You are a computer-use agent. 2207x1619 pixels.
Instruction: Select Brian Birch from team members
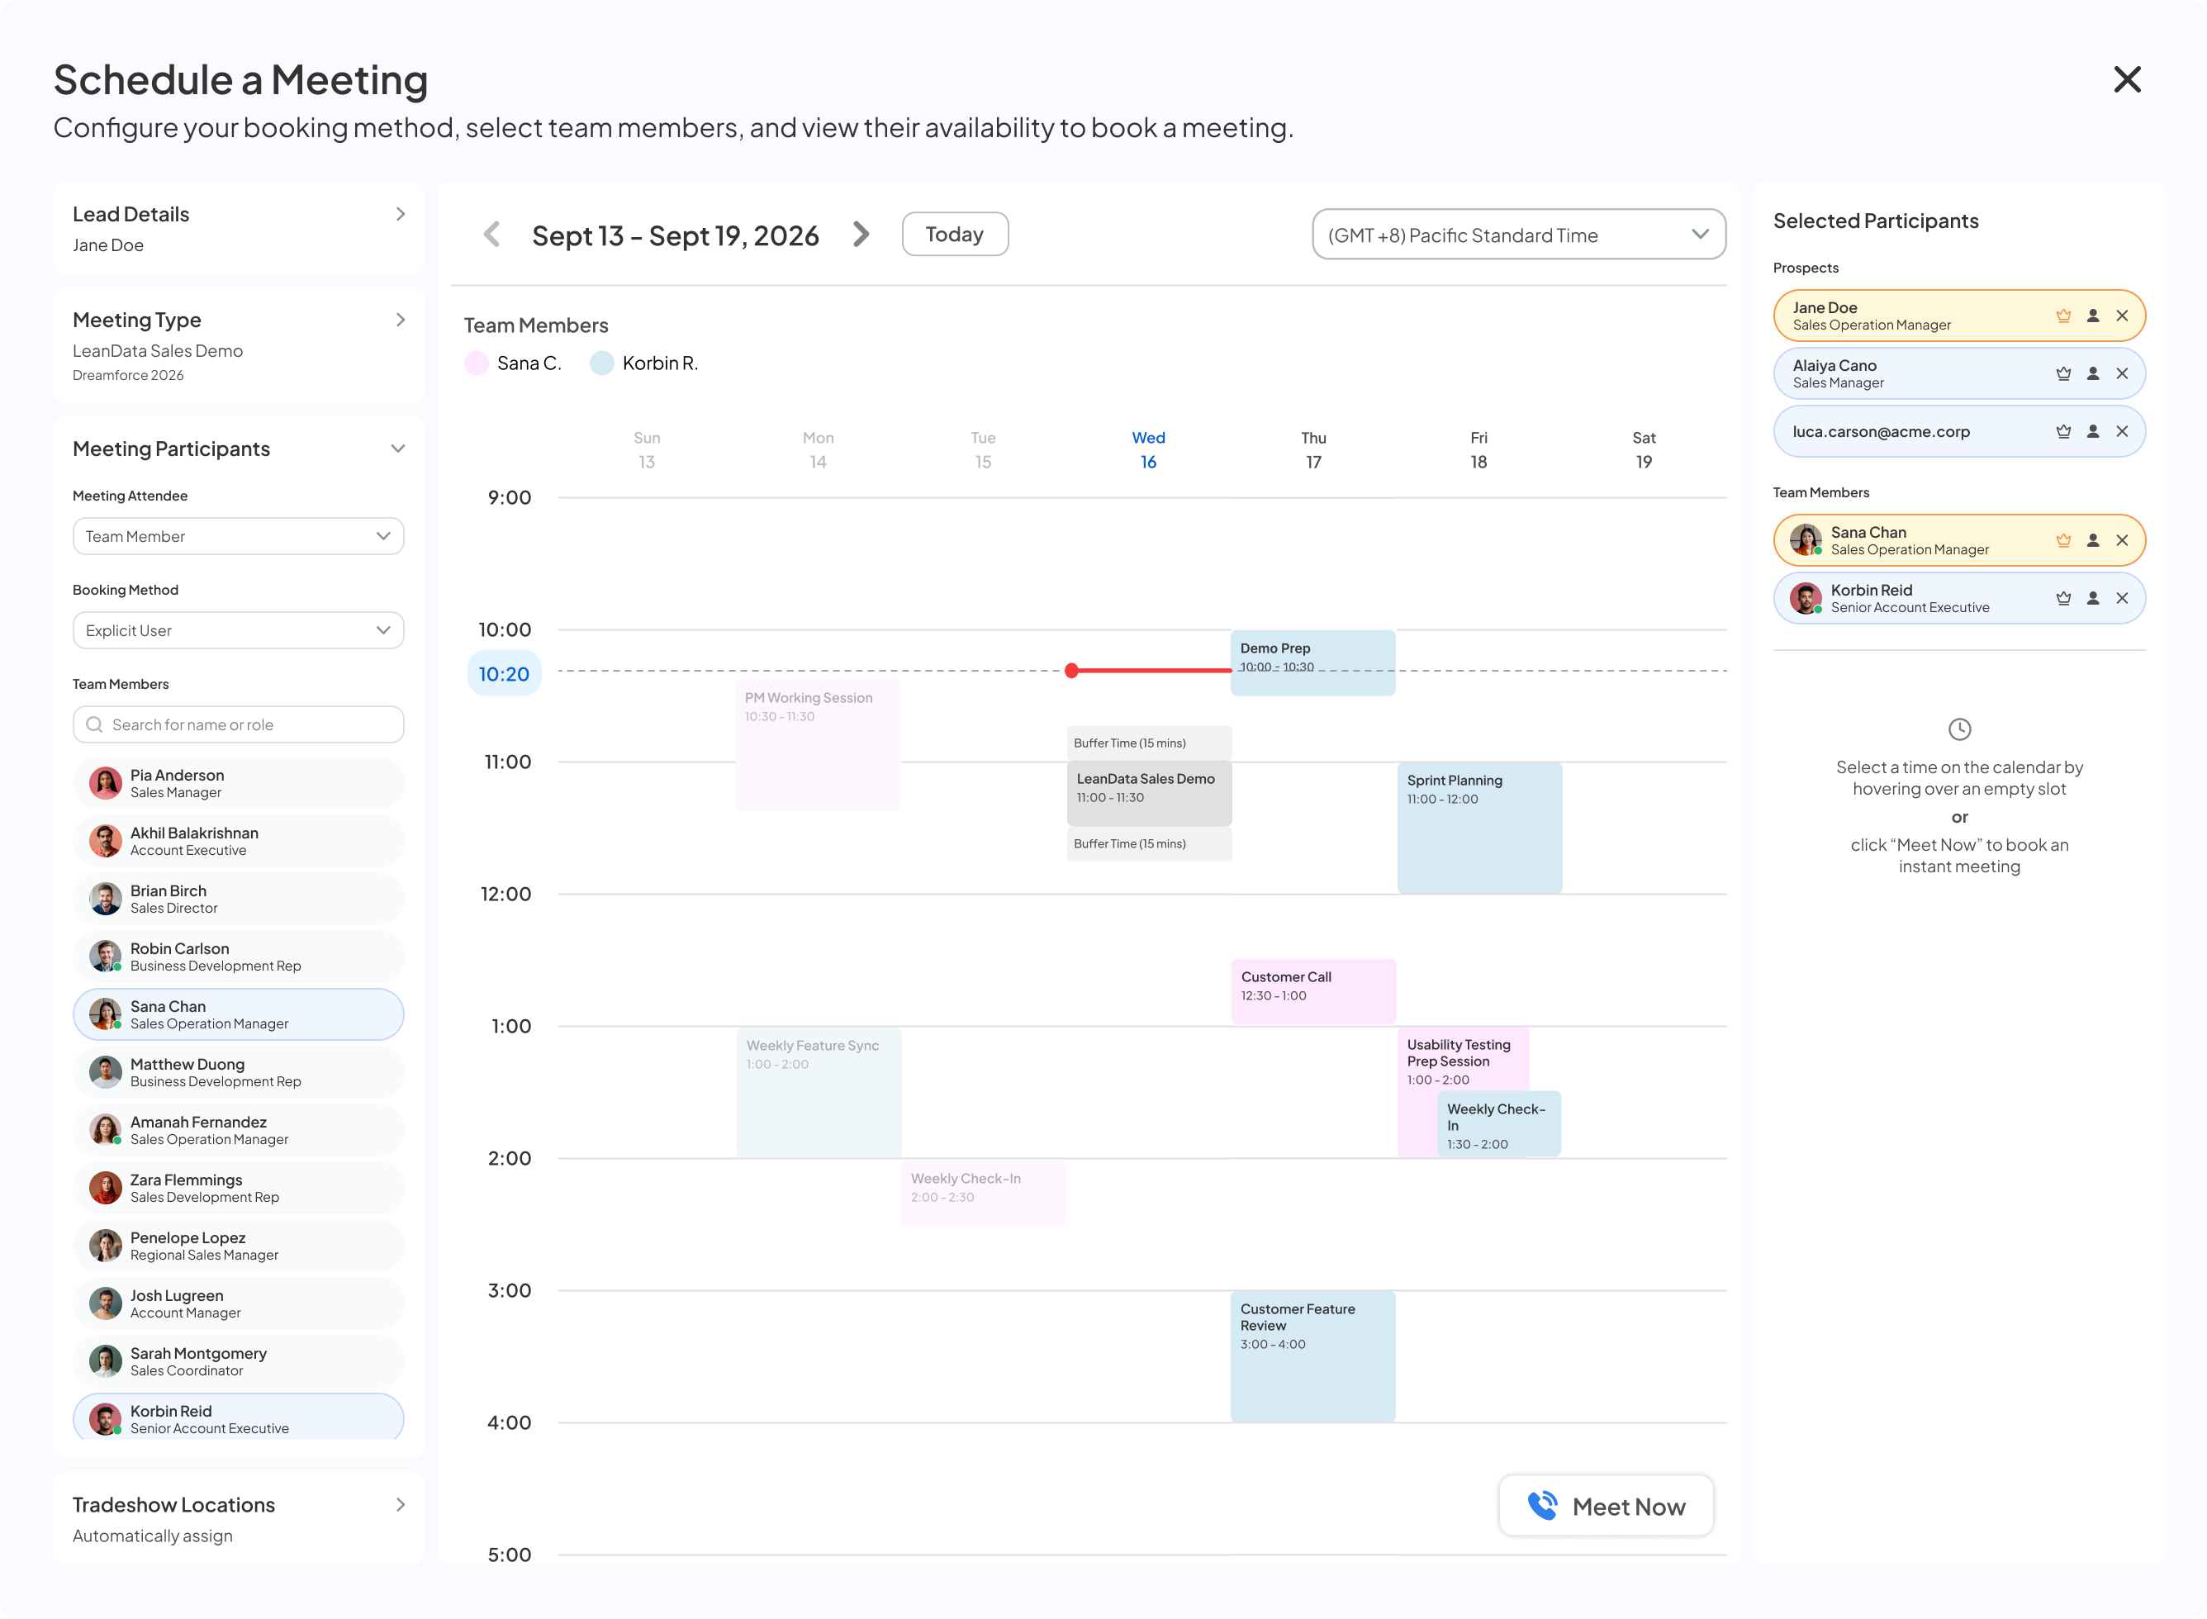click(x=238, y=899)
